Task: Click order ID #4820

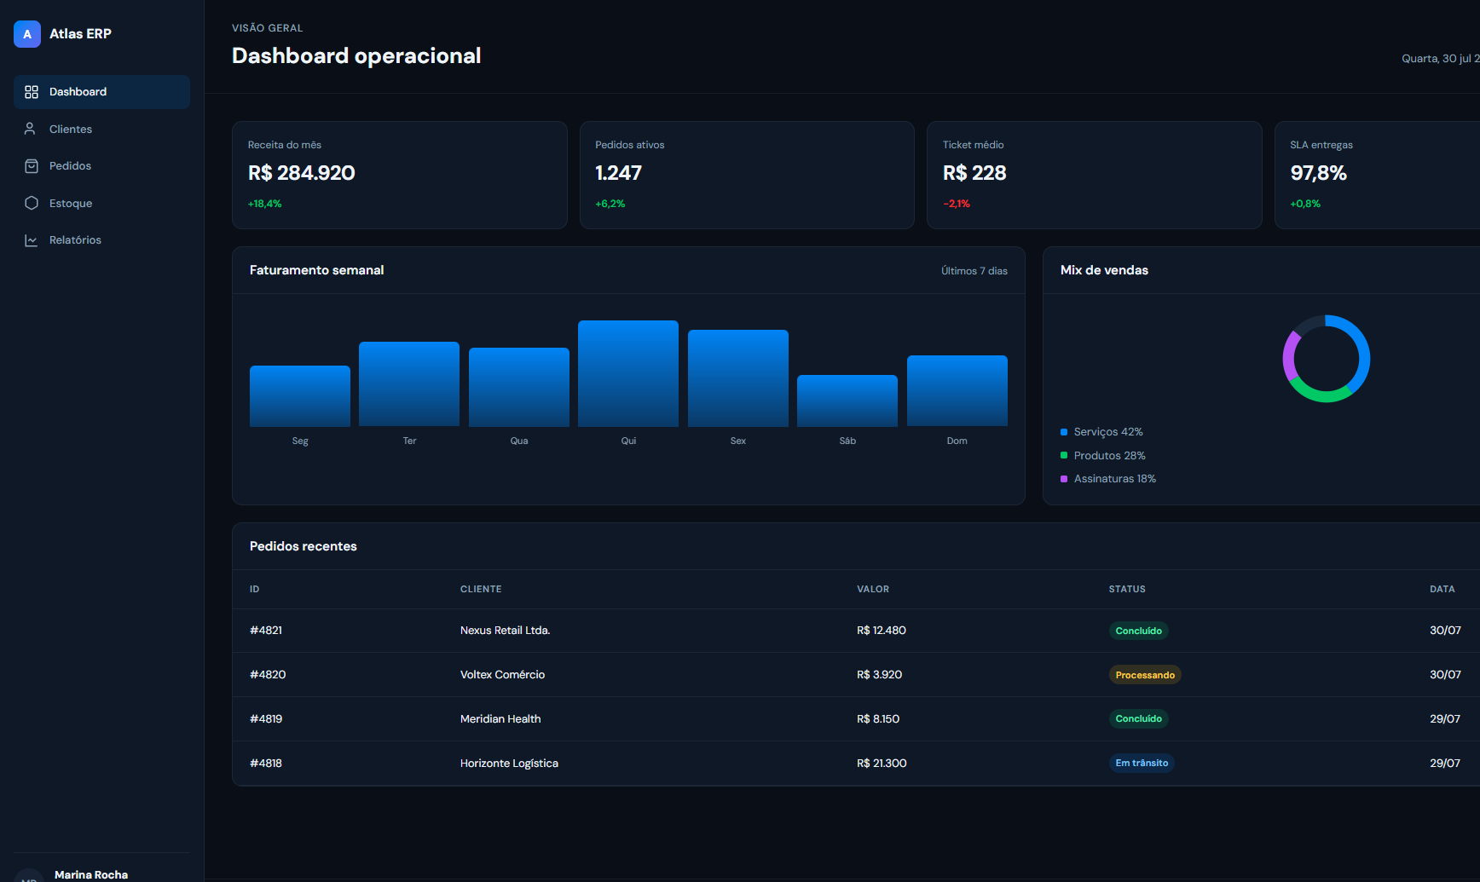Action: tap(268, 675)
